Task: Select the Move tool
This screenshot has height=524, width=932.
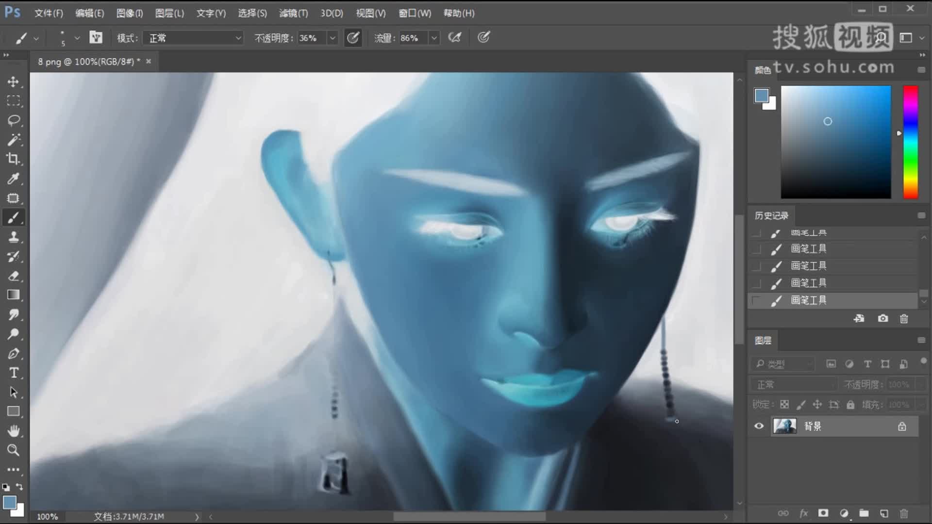Action: pyautogui.click(x=14, y=82)
